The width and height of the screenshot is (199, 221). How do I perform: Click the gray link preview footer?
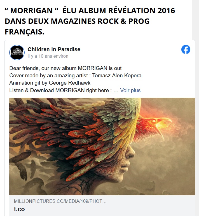pos(102,206)
